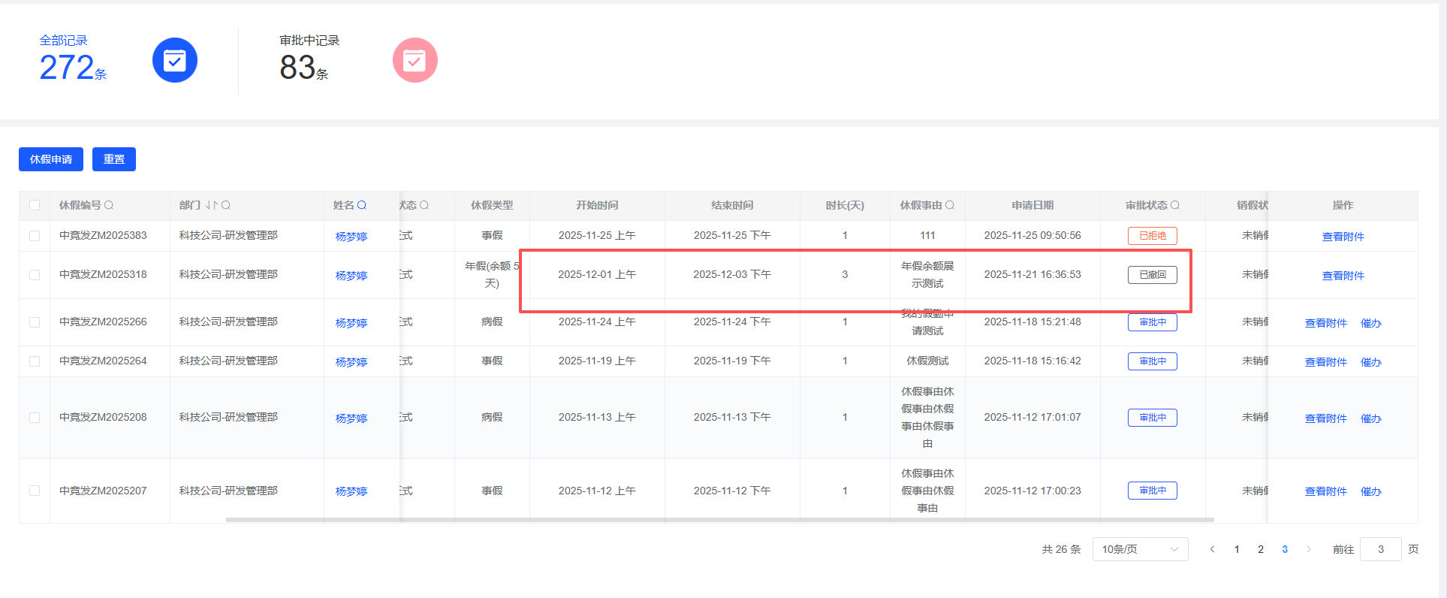Screen dimensions: 1447x598
Task: Click 审批中 tag in row ZM2025208
Action: 1153,418
